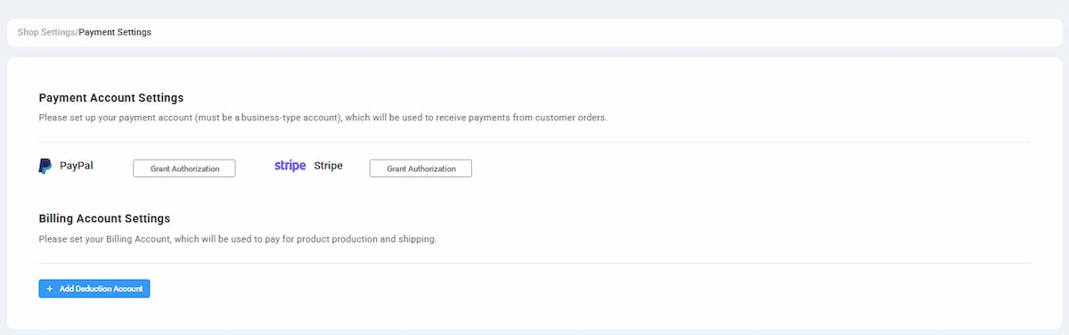Click the Stripe logo icon

pos(290,166)
